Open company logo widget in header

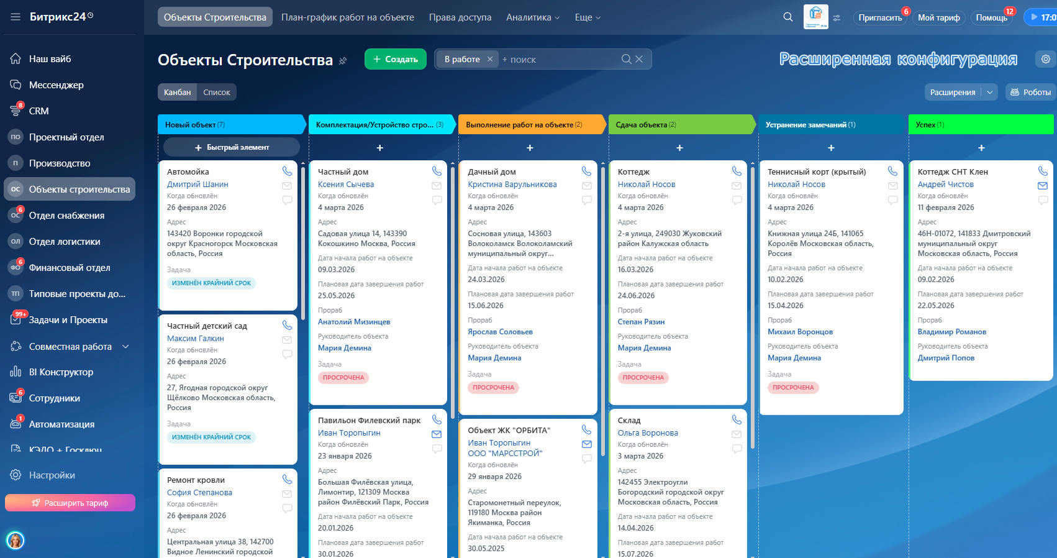point(816,17)
